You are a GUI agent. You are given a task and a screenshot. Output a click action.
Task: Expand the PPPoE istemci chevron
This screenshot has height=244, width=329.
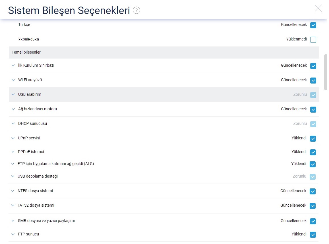click(13, 152)
